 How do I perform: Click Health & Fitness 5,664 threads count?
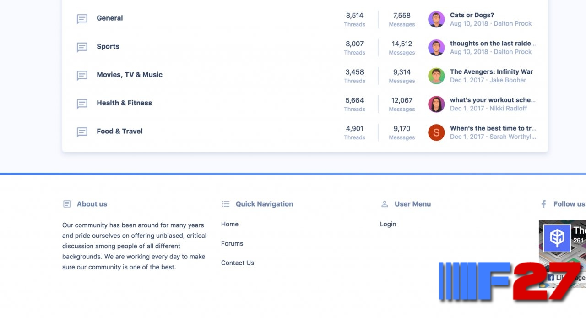354,100
